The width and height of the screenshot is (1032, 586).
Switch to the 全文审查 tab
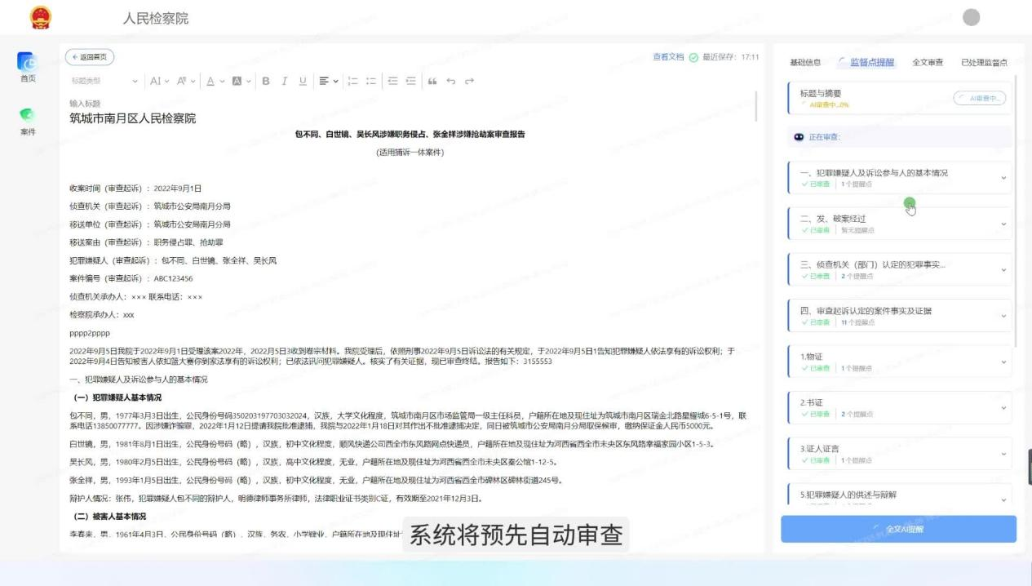(x=928, y=63)
